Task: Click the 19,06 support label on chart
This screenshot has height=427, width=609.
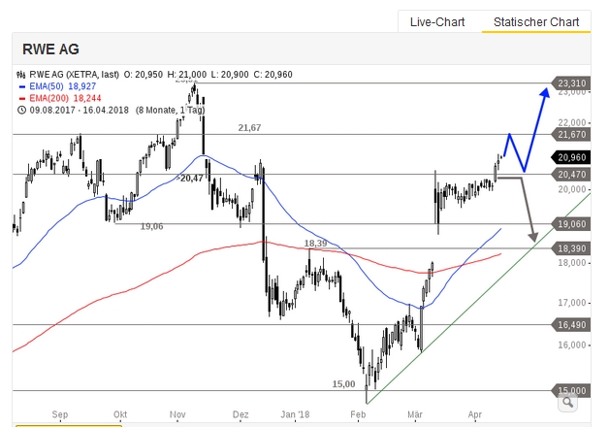Action: coord(151,226)
